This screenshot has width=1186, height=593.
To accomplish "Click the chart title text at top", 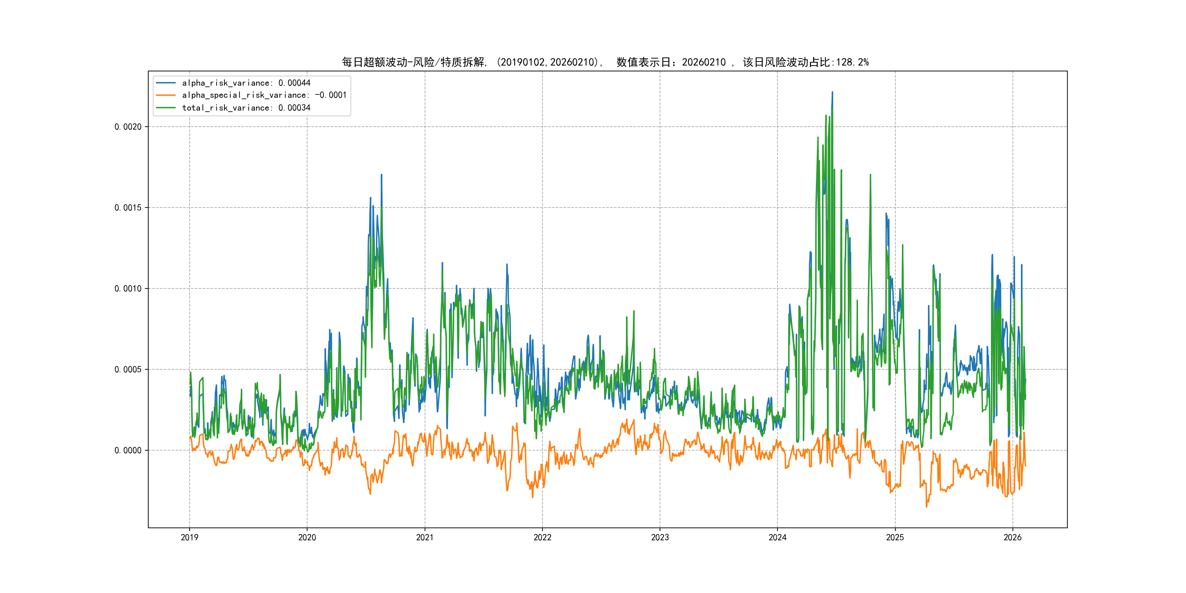I will (605, 62).
